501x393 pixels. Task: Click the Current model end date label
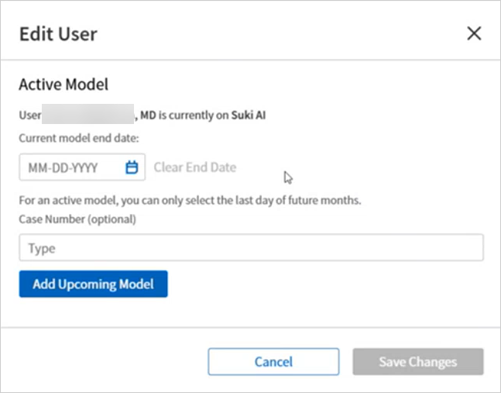(78, 138)
